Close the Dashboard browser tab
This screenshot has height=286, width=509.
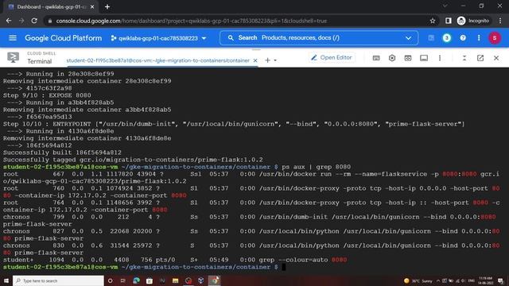92,7
